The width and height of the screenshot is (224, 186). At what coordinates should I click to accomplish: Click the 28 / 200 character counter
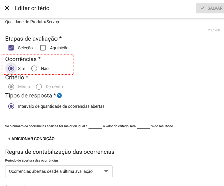tap(214, 30)
